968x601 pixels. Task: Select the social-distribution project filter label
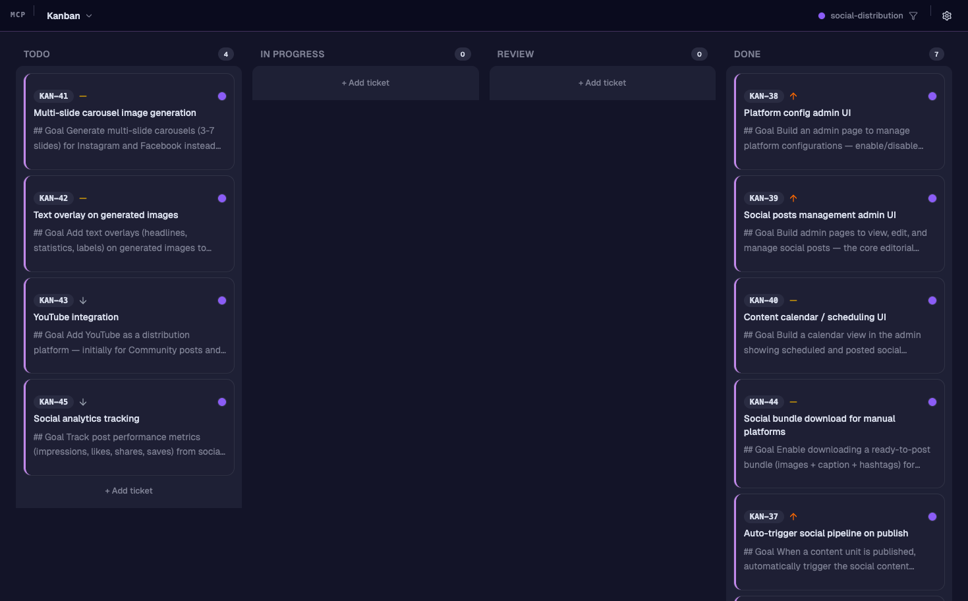(867, 16)
